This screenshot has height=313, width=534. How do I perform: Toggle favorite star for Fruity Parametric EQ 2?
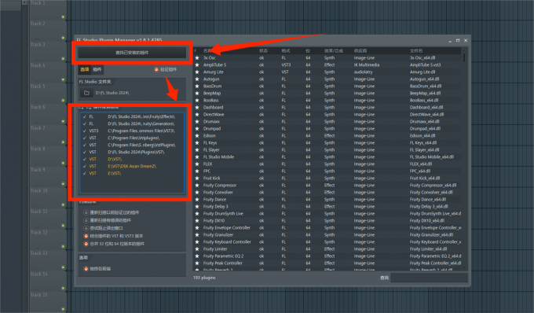click(x=197, y=256)
